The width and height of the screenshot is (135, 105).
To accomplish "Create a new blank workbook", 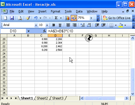I will click(5, 18).
